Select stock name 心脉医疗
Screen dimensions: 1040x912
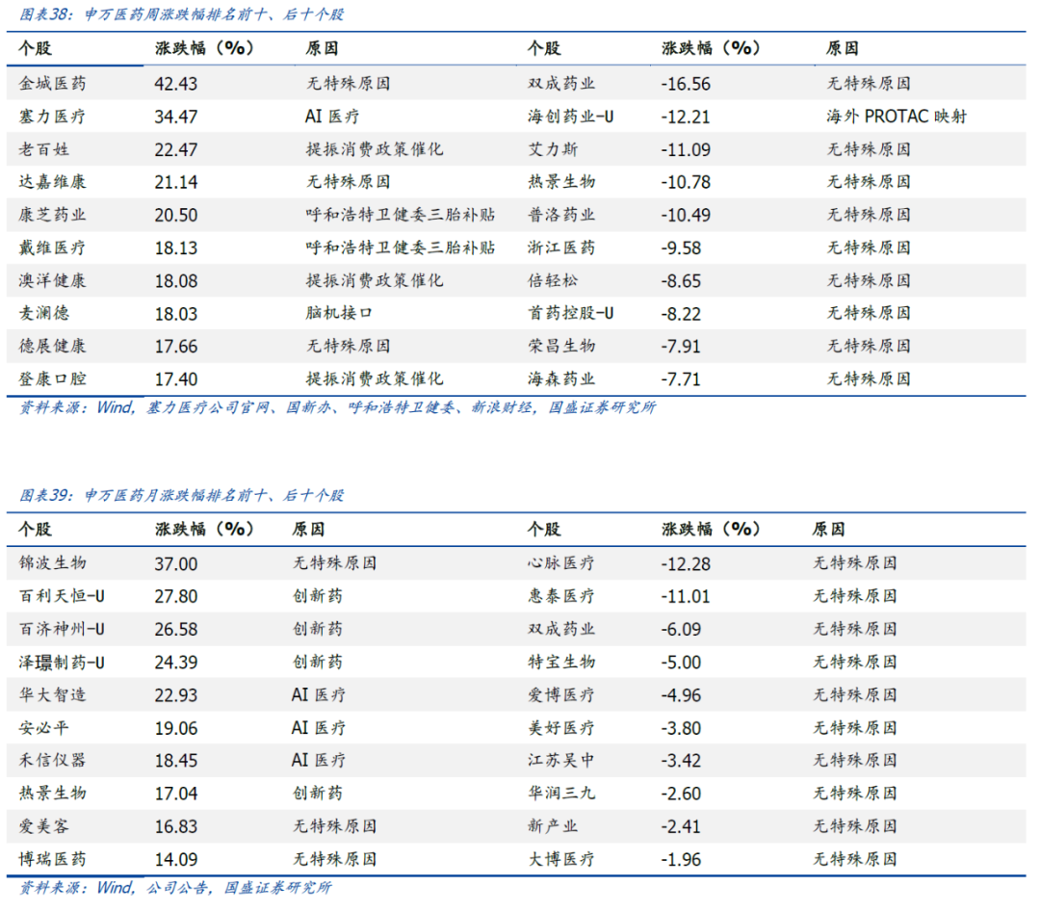(x=561, y=563)
